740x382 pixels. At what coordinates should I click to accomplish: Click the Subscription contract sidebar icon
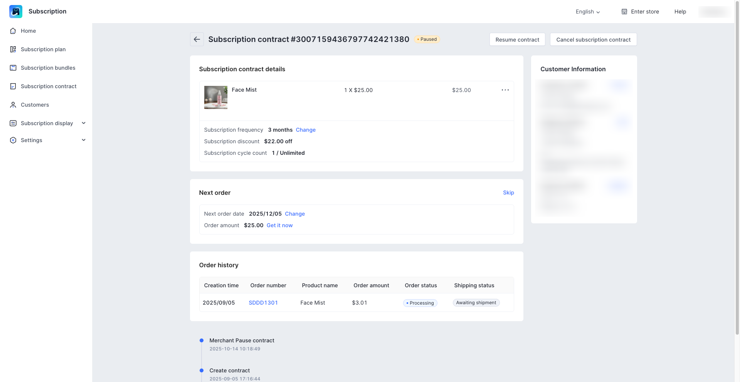pos(13,86)
